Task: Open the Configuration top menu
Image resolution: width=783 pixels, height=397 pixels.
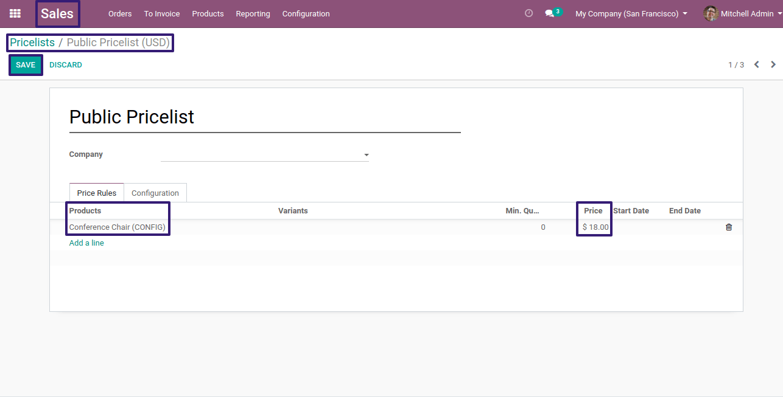Action: click(x=306, y=13)
